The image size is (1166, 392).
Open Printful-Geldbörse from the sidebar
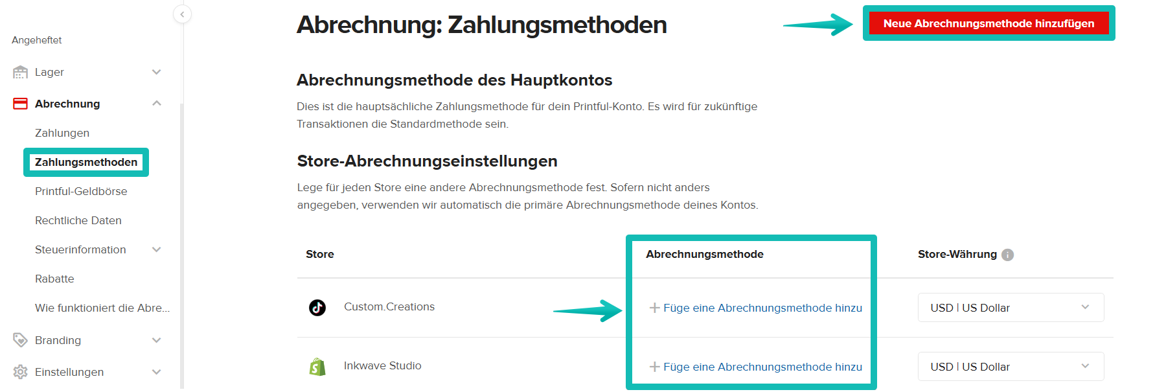point(82,191)
